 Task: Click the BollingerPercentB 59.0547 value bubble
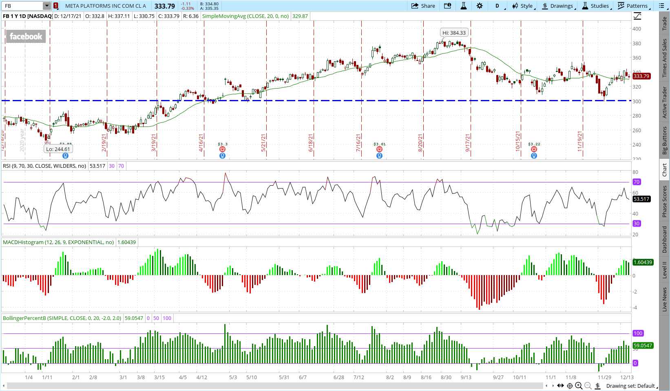[x=643, y=345]
